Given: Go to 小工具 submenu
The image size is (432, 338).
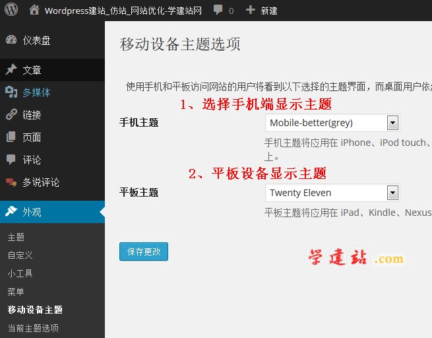Looking at the screenshot, I should tap(20, 273).
